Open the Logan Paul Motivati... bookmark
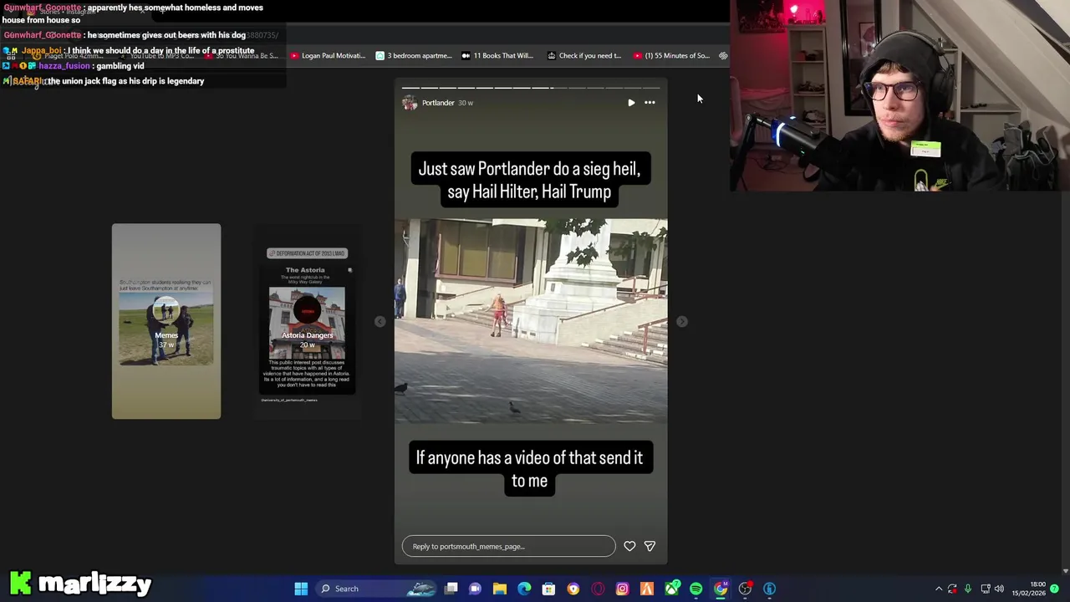Screen dimensions: 1070x602 coord(328,56)
